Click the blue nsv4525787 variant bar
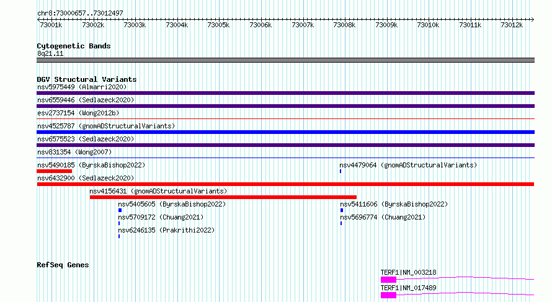The image size is (552, 302). pos(285,132)
